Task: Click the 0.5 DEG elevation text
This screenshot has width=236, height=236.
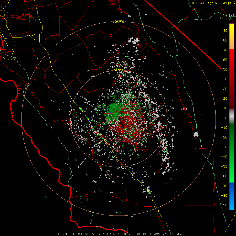Action: point(122,234)
